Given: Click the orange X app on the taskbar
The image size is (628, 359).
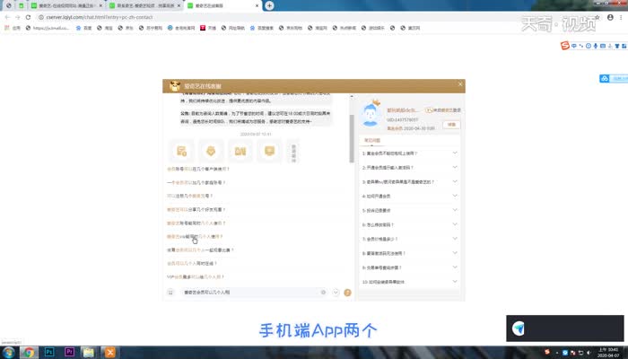Looking at the screenshot, I should click(x=109, y=352).
